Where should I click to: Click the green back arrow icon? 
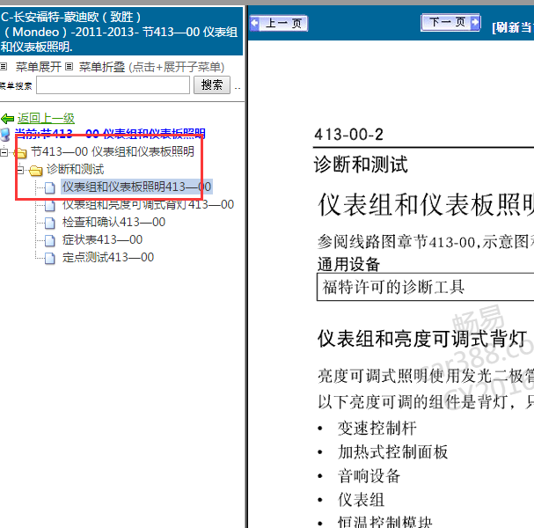tap(8, 119)
